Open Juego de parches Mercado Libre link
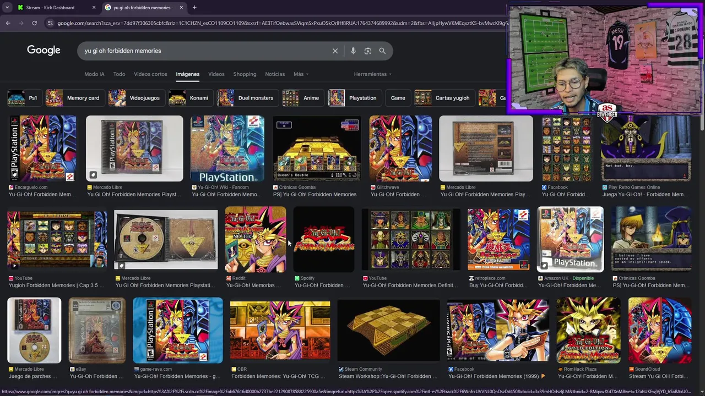This screenshot has height=396, width=705. [x=33, y=376]
